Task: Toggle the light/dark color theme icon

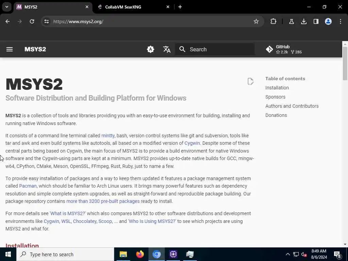Action: click(151, 49)
